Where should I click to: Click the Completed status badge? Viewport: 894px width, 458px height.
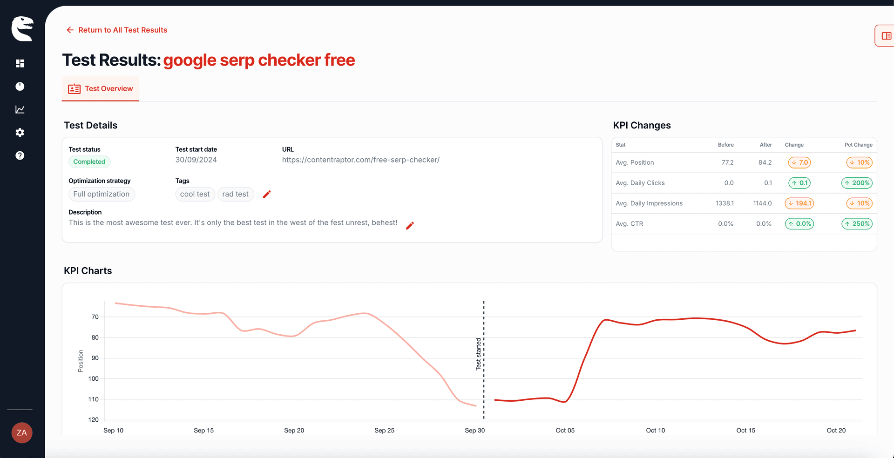click(89, 162)
